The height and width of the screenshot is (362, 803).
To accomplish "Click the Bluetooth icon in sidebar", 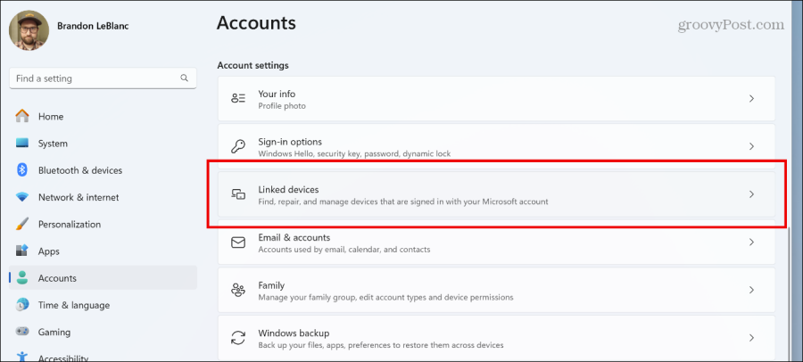I will [x=22, y=170].
